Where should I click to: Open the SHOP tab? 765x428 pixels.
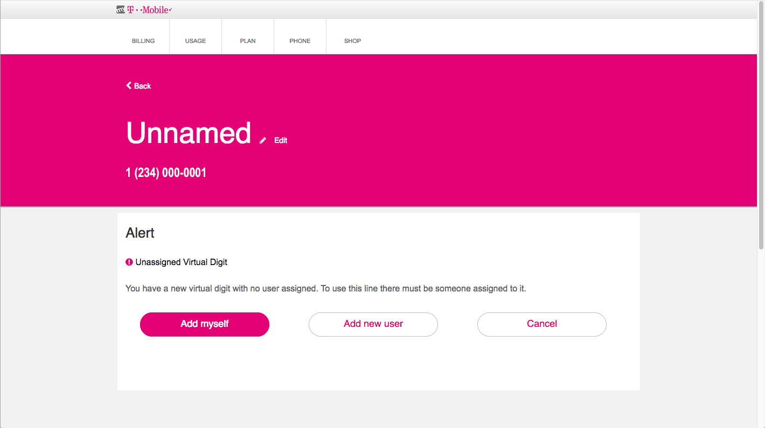[x=352, y=41]
